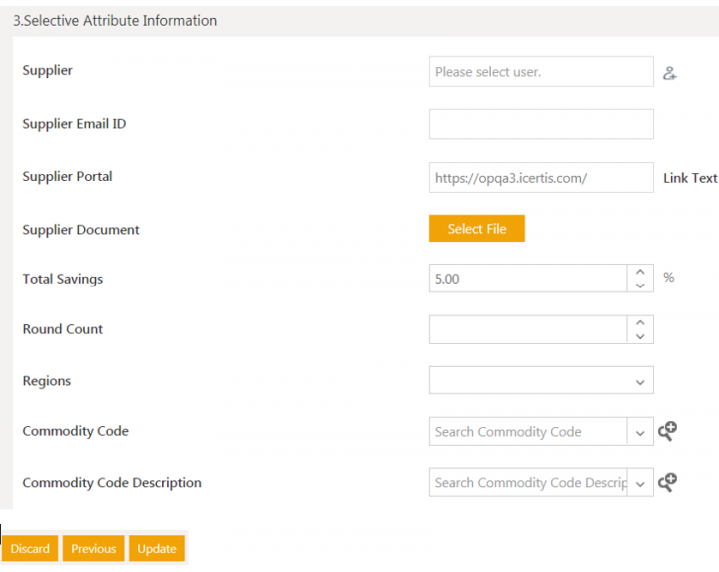Click the add user icon beside Supplier
The image size is (719, 572).
[x=670, y=73]
